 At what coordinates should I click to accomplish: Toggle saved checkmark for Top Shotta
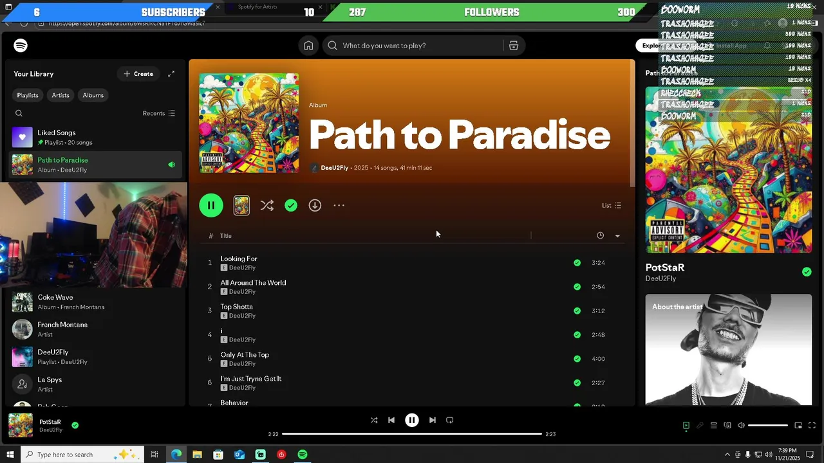coord(577,311)
